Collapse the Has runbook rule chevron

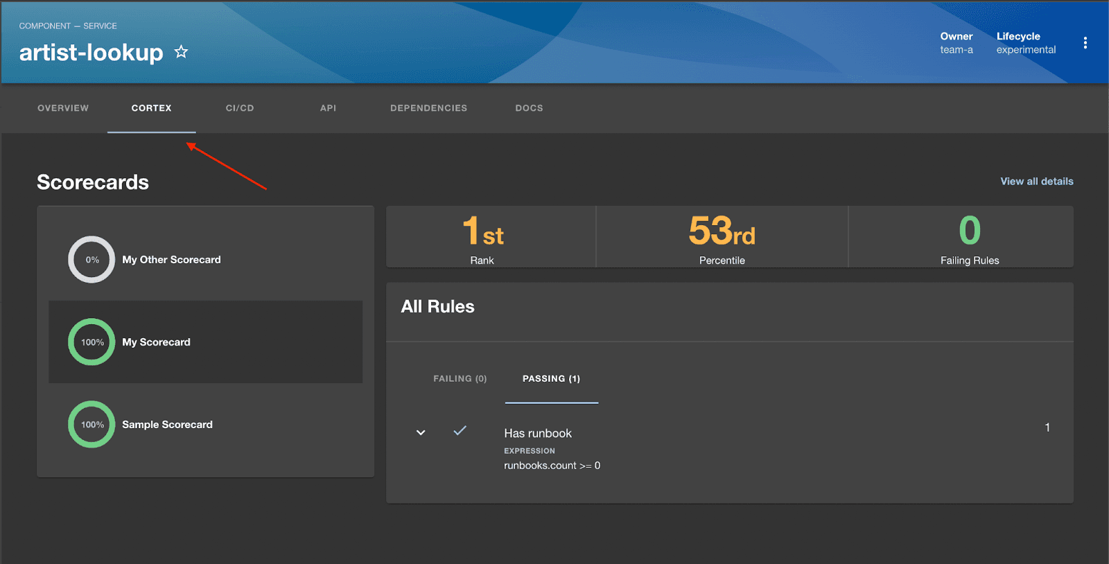pyautogui.click(x=421, y=432)
